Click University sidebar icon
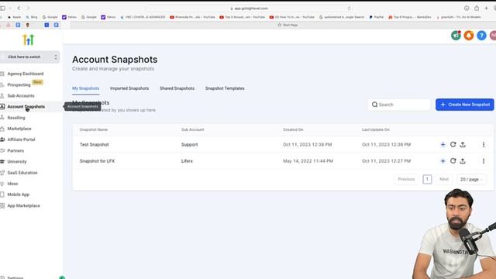 click(2, 162)
